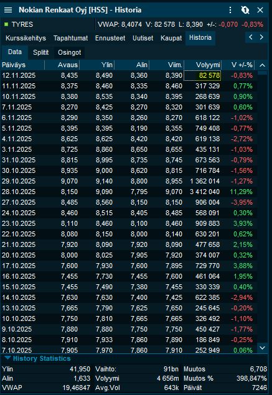This screenshot has width=272, height=395.
Task: Click the -3,95% change on 27.10.2025
Action: (x=242, y=203)
